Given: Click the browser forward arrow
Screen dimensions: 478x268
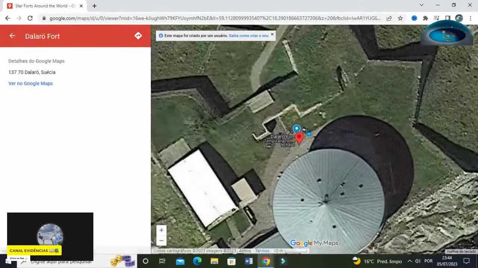Looking at the screenshot, I should [x=19, y=18].
